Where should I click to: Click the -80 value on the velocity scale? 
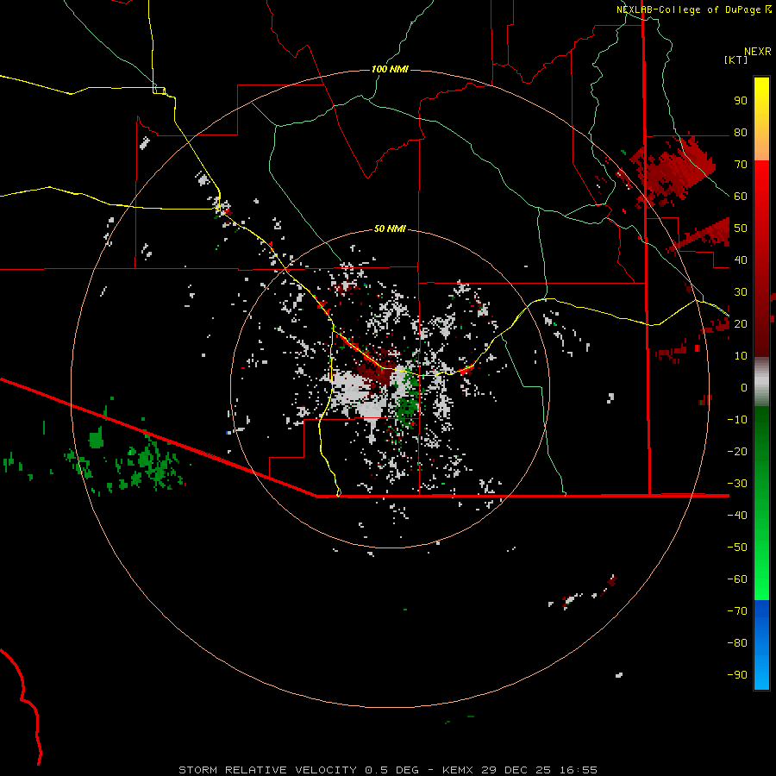(737, 643)
